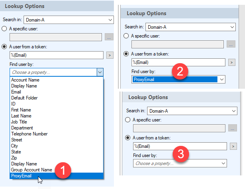Click the %(Email) token field in the left panel
245x189 pixels.
pos(57,55)
